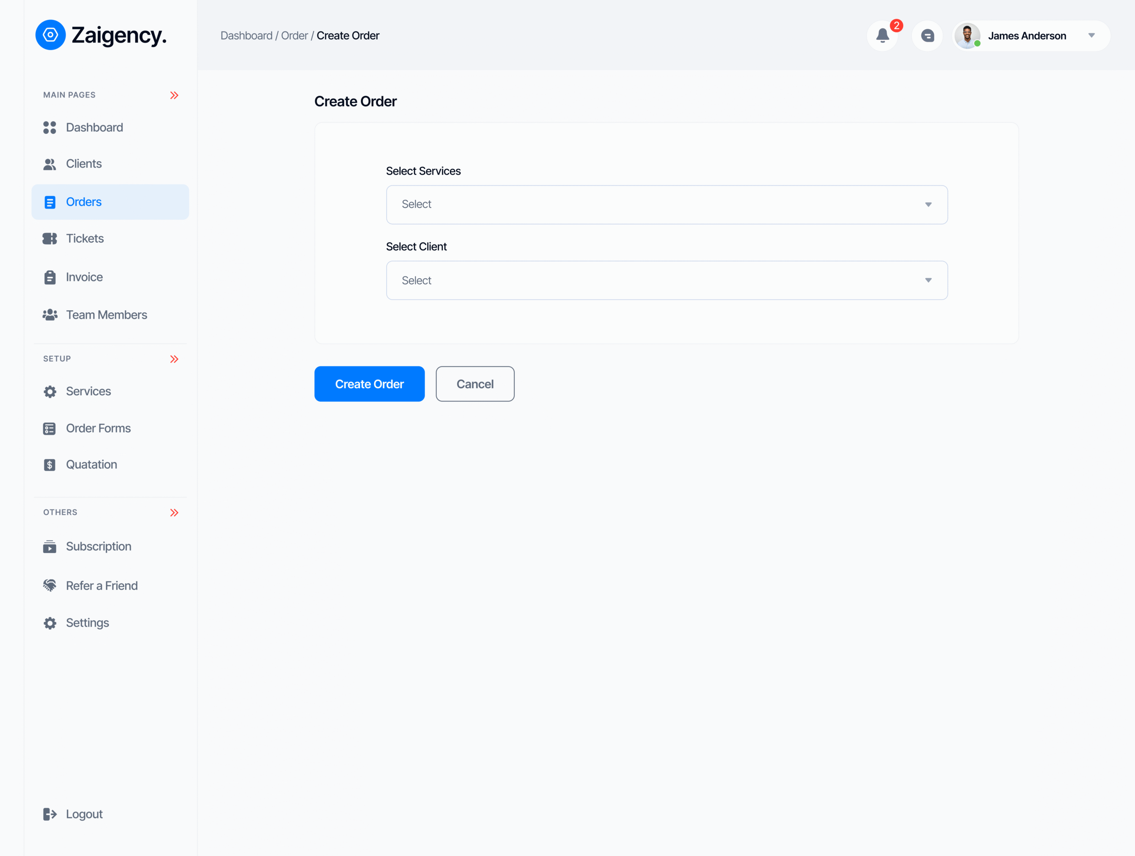The image size is (1135, 856).
Task: Collapse the Others section double chevron
Action: 174,512
